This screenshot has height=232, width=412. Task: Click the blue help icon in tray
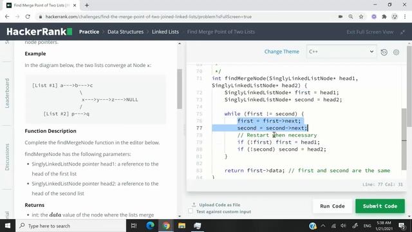(312, 226)
